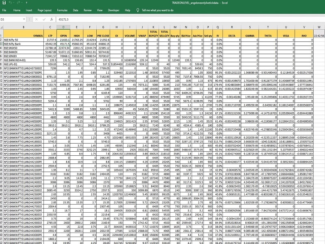This screenshot has width=325, height=244.
Task: Click the Save icon in title bar
Action: (4, 3)
